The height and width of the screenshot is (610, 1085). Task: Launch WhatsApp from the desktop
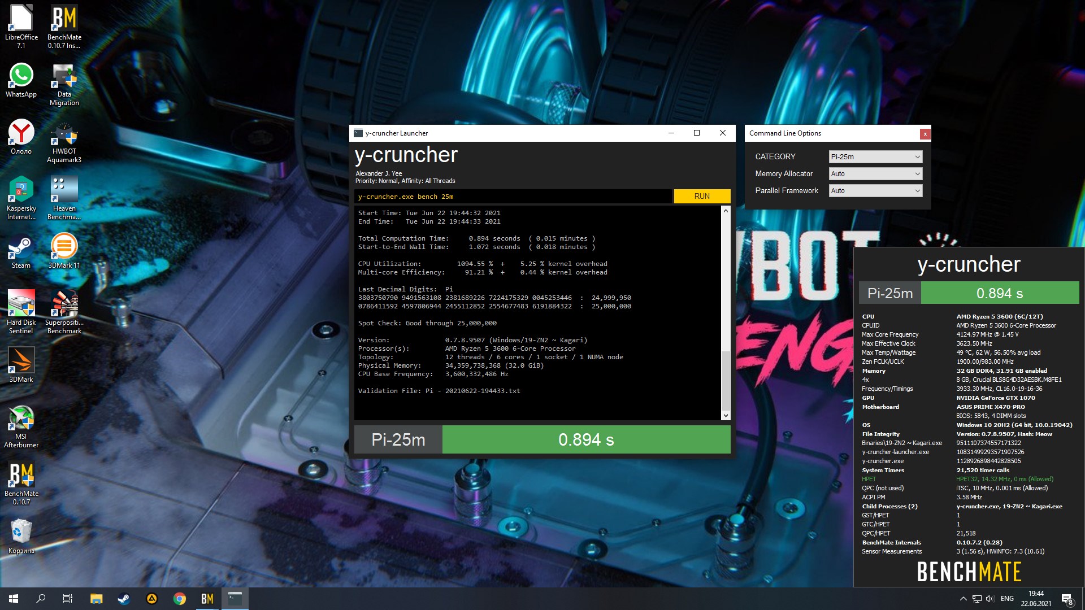[21, 81]
